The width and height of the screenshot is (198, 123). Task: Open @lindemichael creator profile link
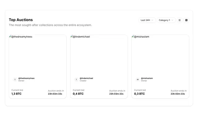click(x=86, y=78)
